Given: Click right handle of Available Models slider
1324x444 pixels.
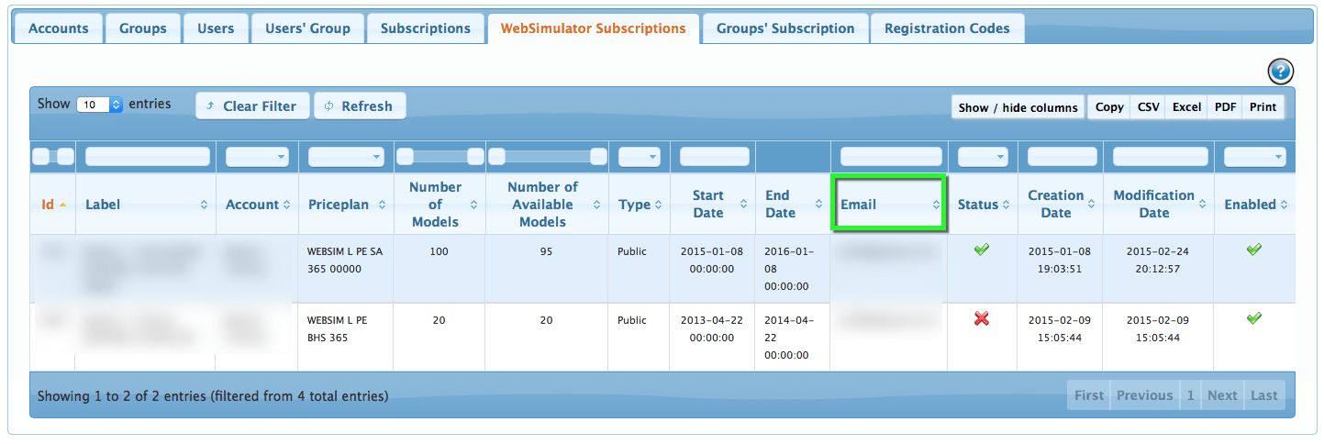Looking at the screenshot, I should [x=598, y=157].
